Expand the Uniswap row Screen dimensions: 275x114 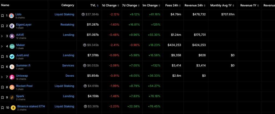tap(2, 77)
